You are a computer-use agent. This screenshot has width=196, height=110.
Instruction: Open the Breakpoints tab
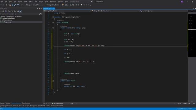pos(33,106)
